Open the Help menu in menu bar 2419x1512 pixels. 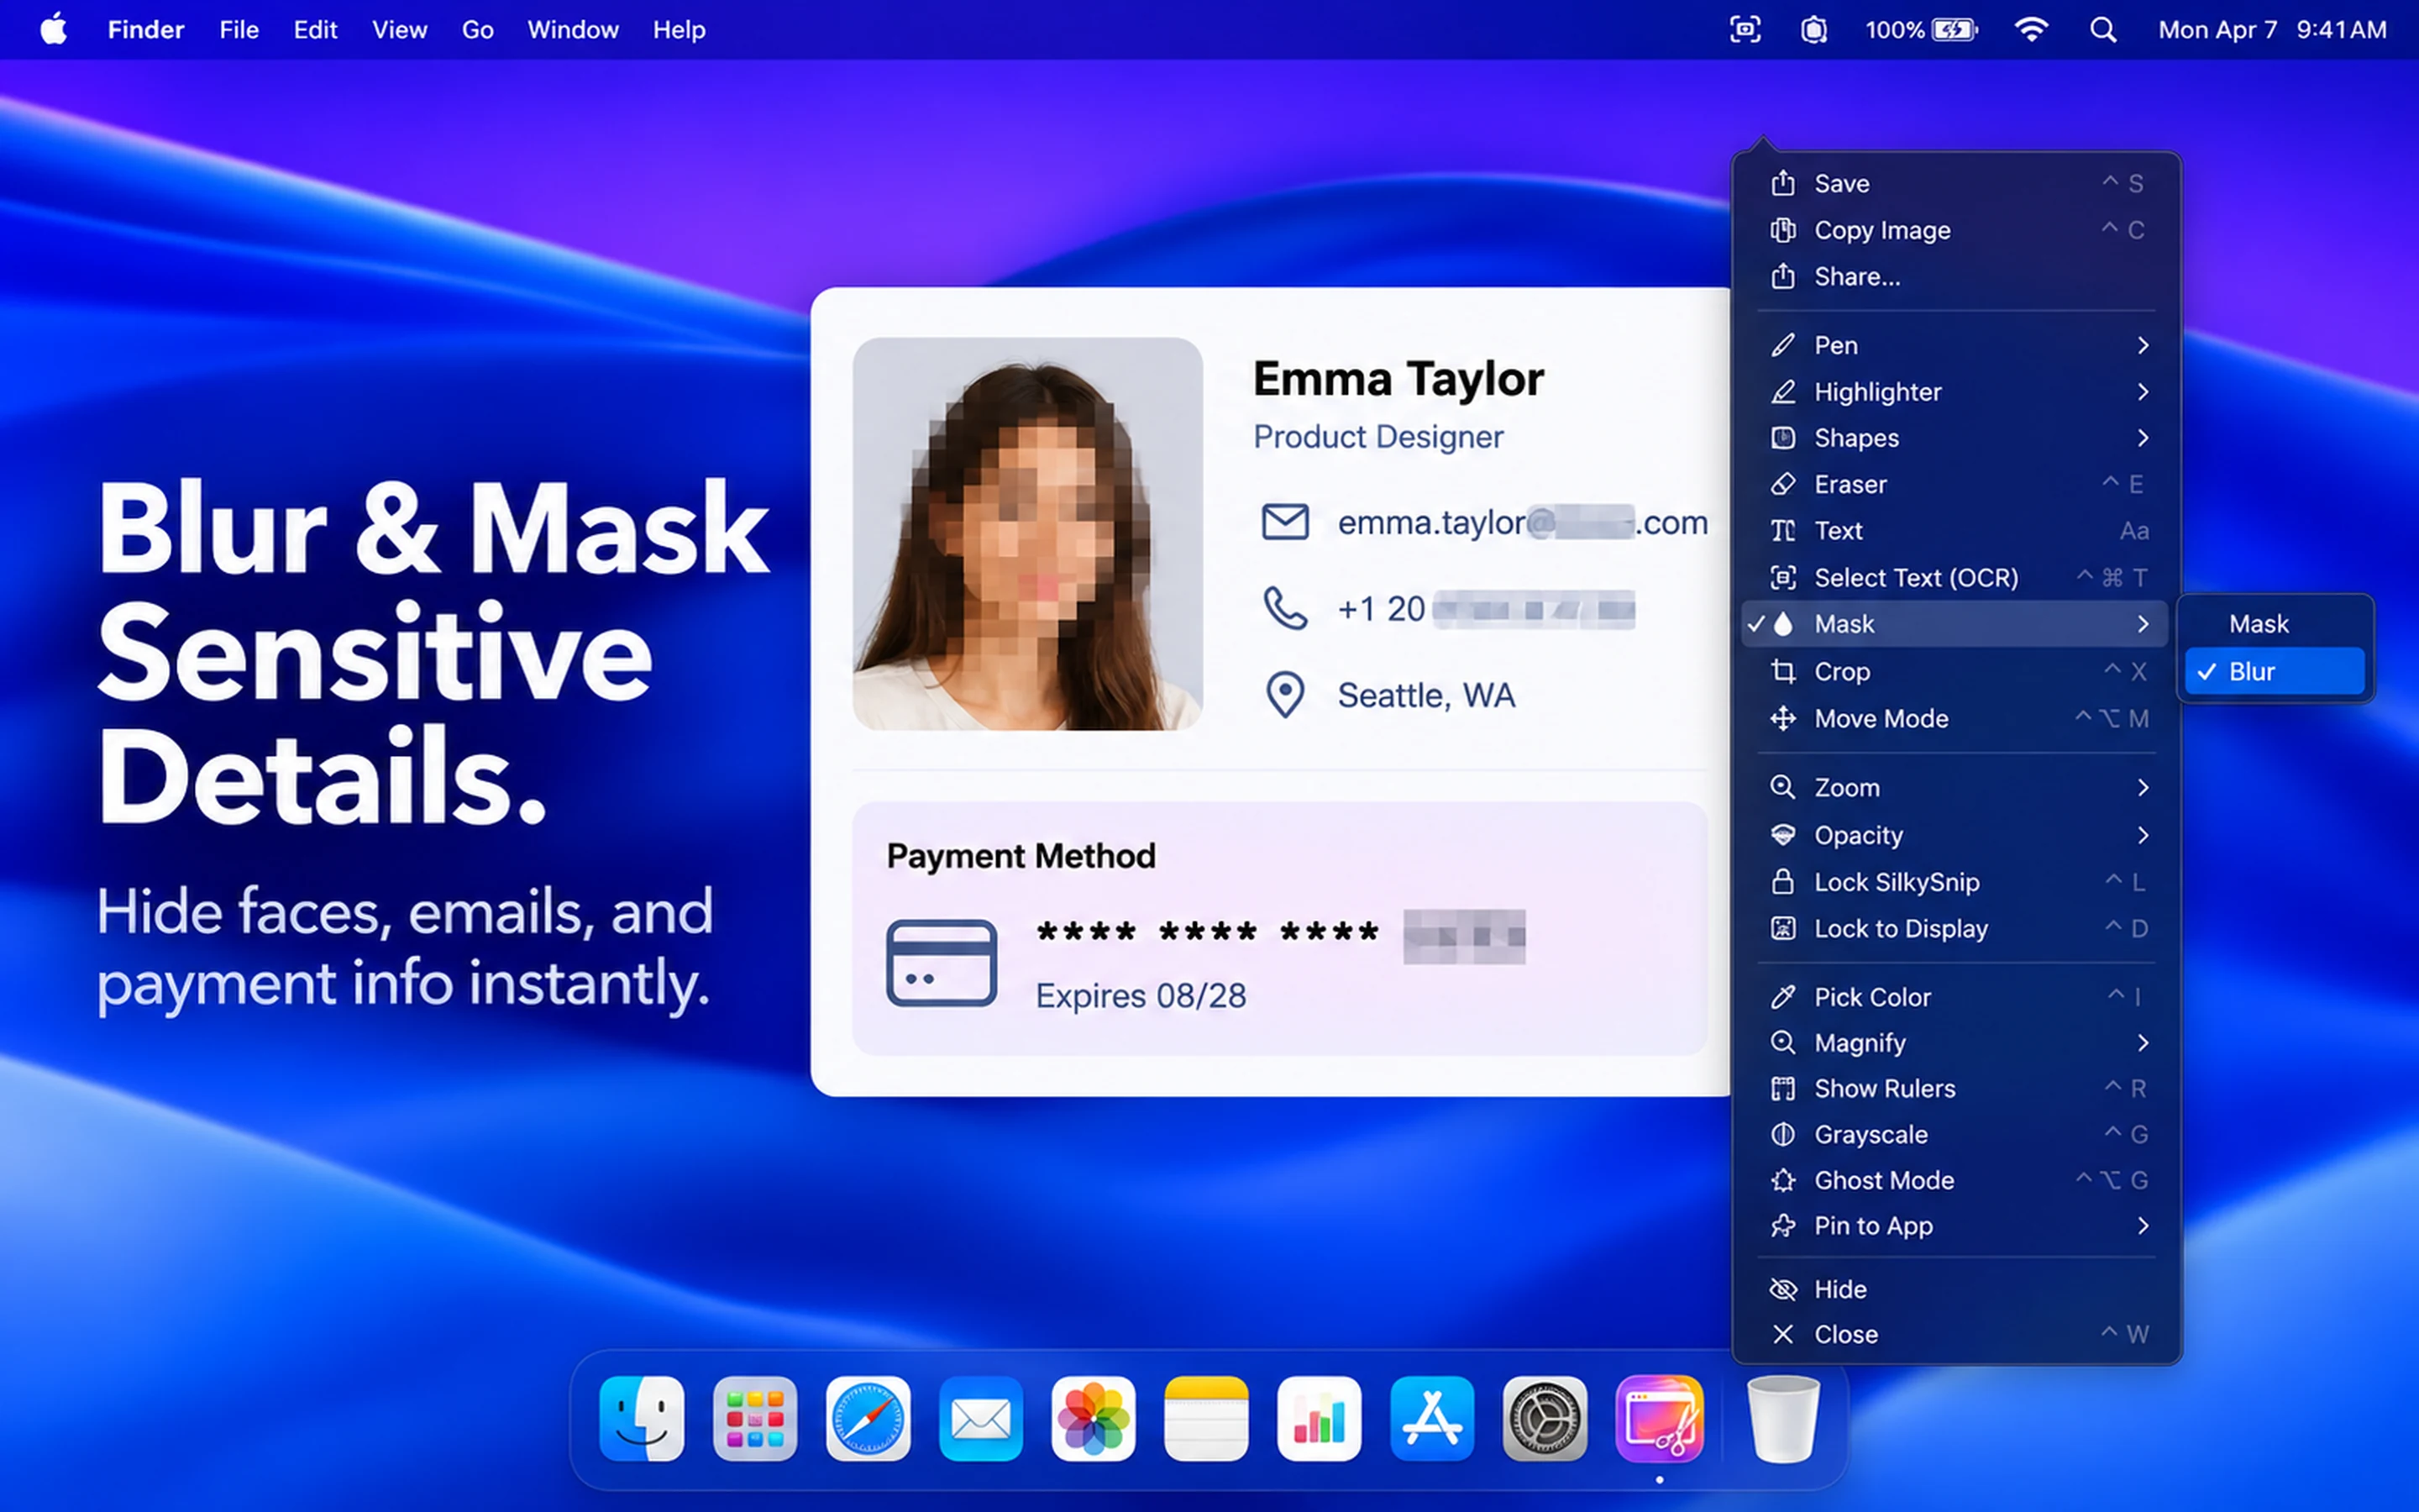click(679, 30)
